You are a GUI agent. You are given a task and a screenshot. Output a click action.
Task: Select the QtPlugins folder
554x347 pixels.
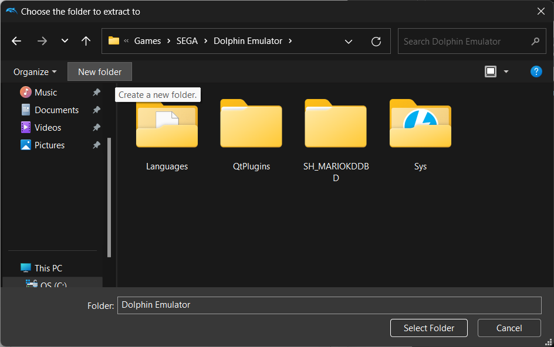[x=251, y=136]
